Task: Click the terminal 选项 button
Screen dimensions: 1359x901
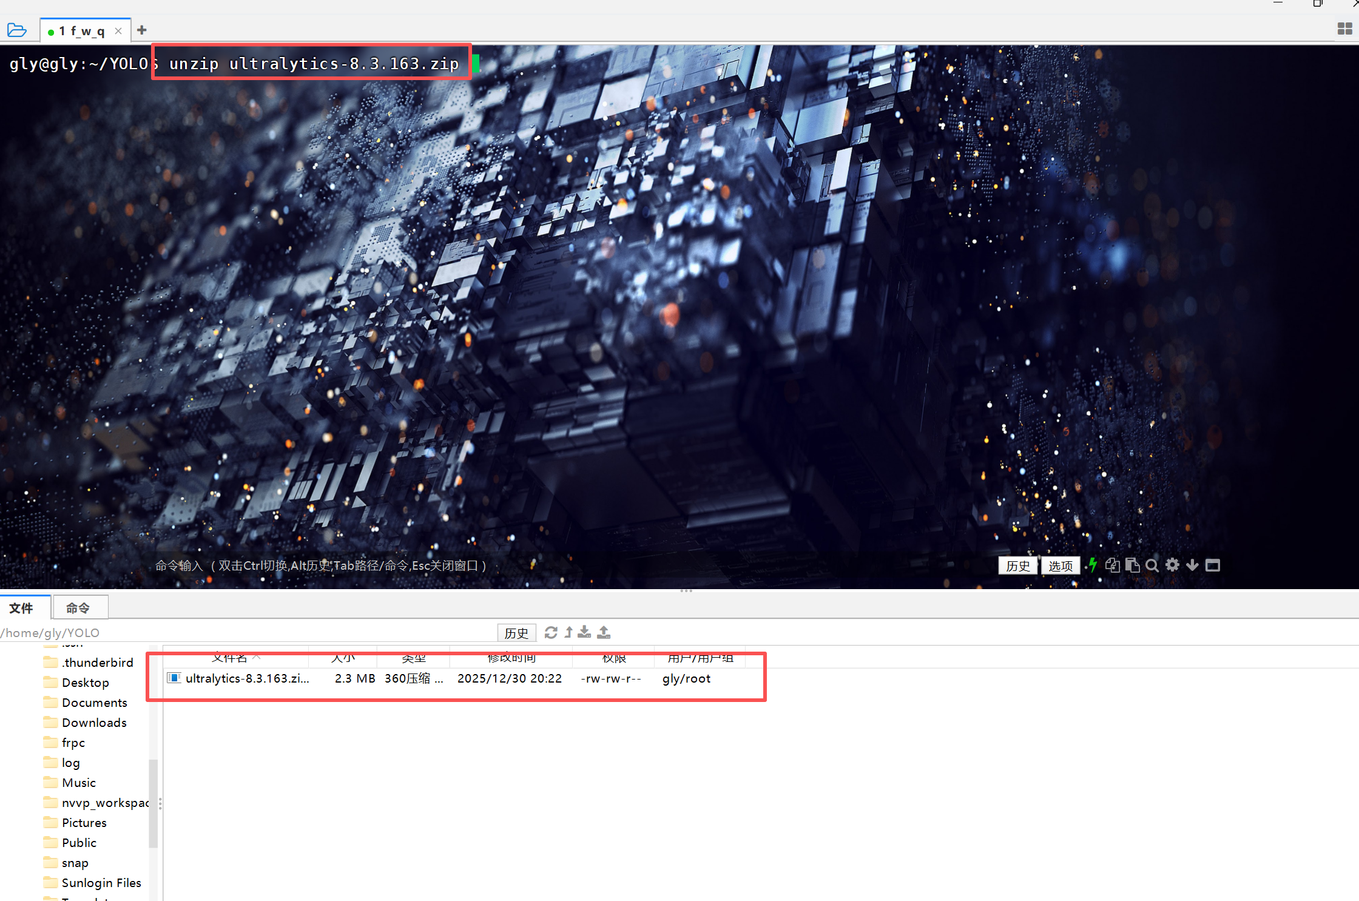Action: 1060,565
